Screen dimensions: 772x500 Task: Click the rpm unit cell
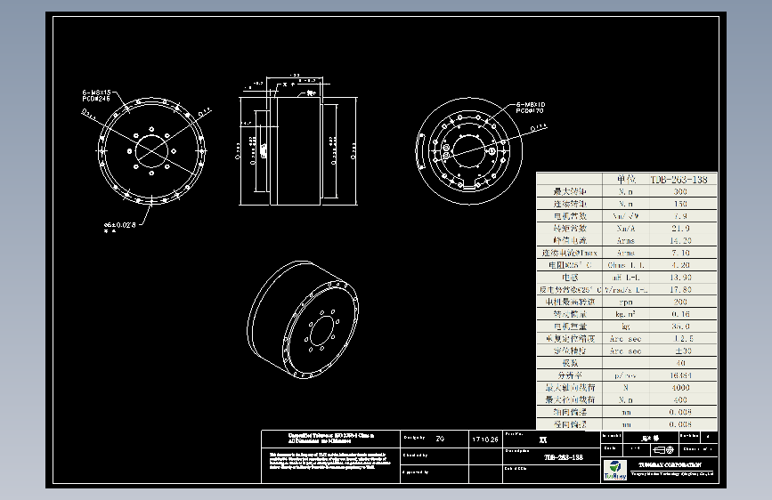[626, 302]
